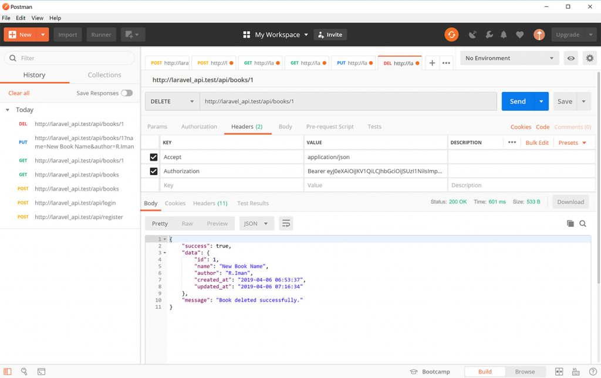
Task: Click the Import button
Action: (67, 35)
